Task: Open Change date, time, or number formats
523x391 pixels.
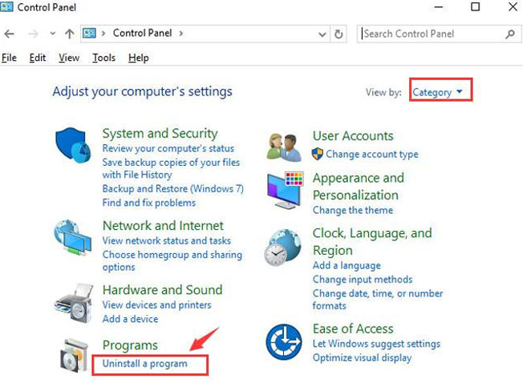Action: click(x=378, y=300)
